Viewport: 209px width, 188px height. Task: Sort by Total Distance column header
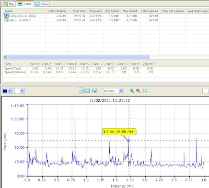tap(57, 11)
